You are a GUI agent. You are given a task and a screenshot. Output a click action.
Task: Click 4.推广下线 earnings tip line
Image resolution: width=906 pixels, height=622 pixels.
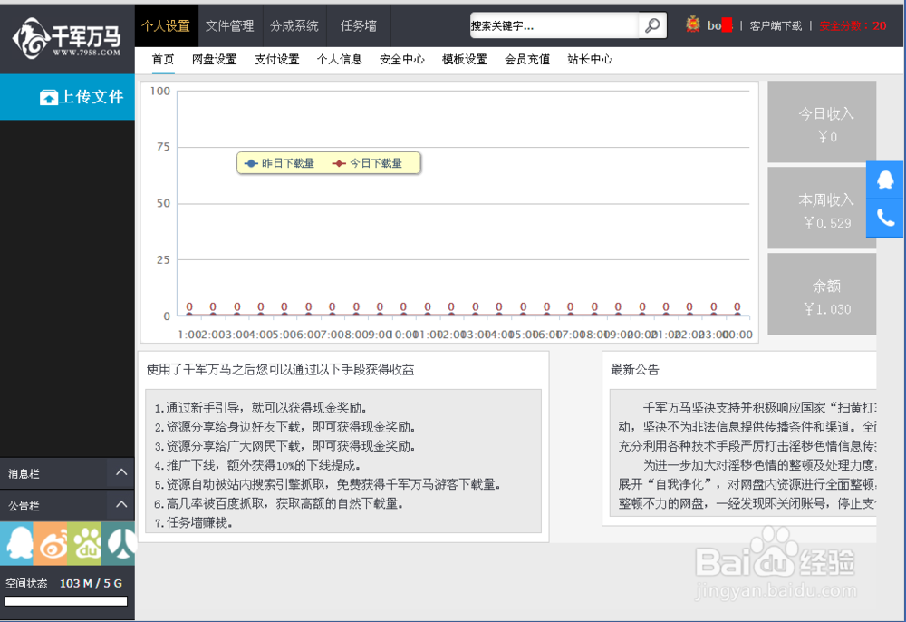(x=257, y=465)
